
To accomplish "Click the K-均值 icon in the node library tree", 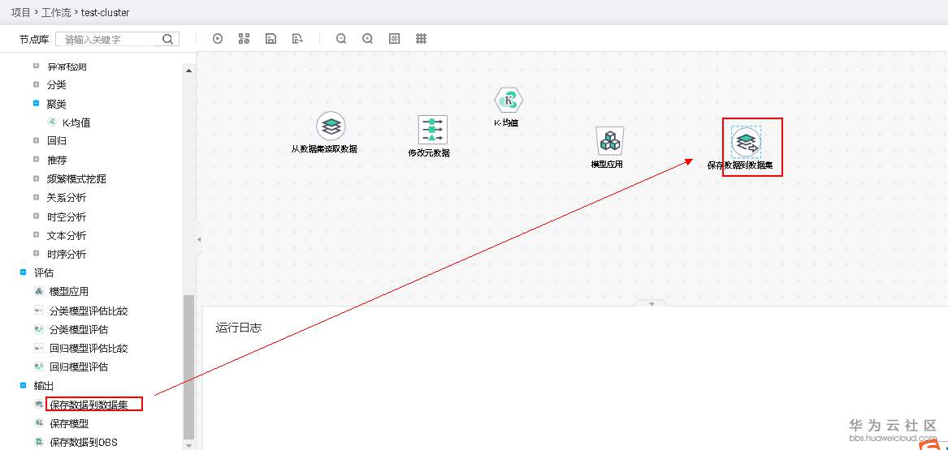I will click(x=52, y=122).
